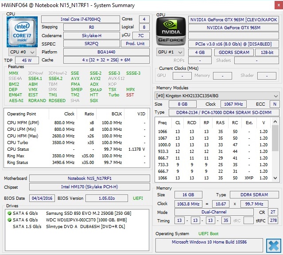This screenshot has width=283, height=255.
Task: Click the Cores value 4
Action: tap(144, 19)
